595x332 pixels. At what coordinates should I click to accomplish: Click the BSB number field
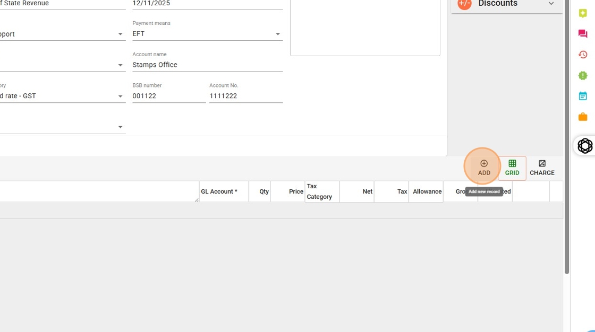[168, 96]
